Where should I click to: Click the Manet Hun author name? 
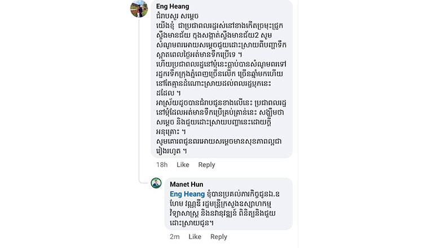point(187,184)
